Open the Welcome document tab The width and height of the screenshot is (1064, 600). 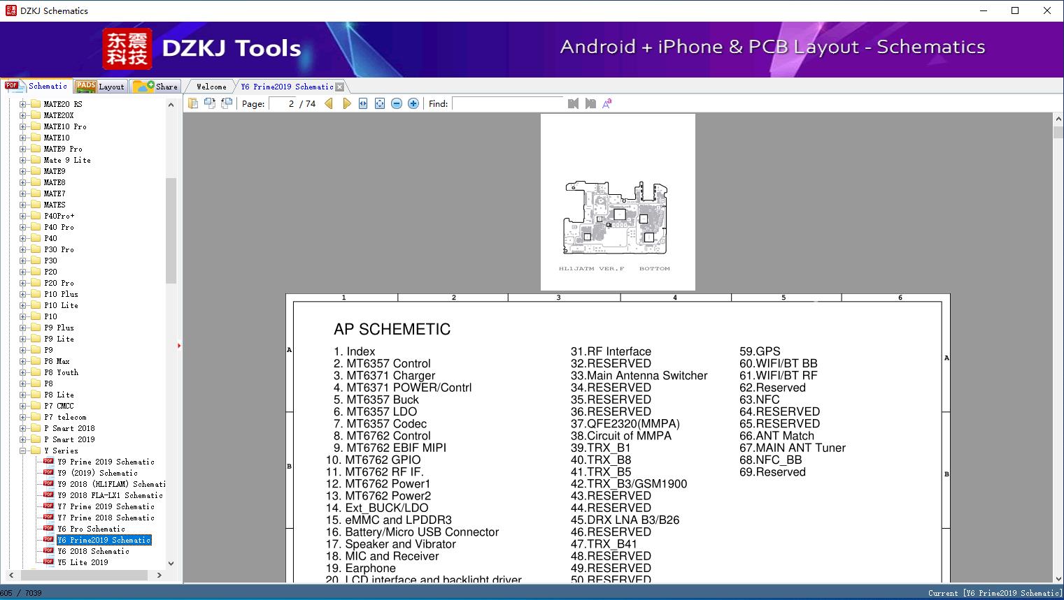tap(211, 87)
